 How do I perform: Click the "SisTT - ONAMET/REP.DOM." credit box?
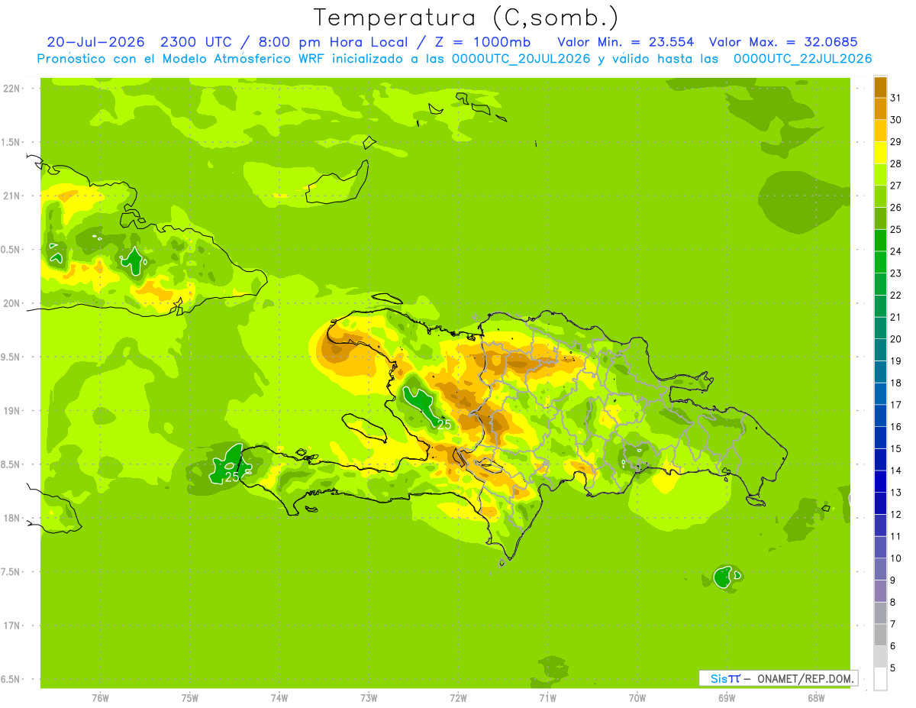778,678
